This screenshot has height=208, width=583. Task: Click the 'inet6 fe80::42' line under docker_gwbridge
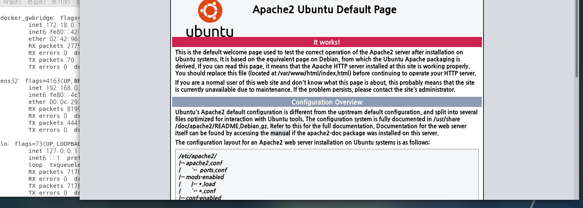[x=54, y=32]
